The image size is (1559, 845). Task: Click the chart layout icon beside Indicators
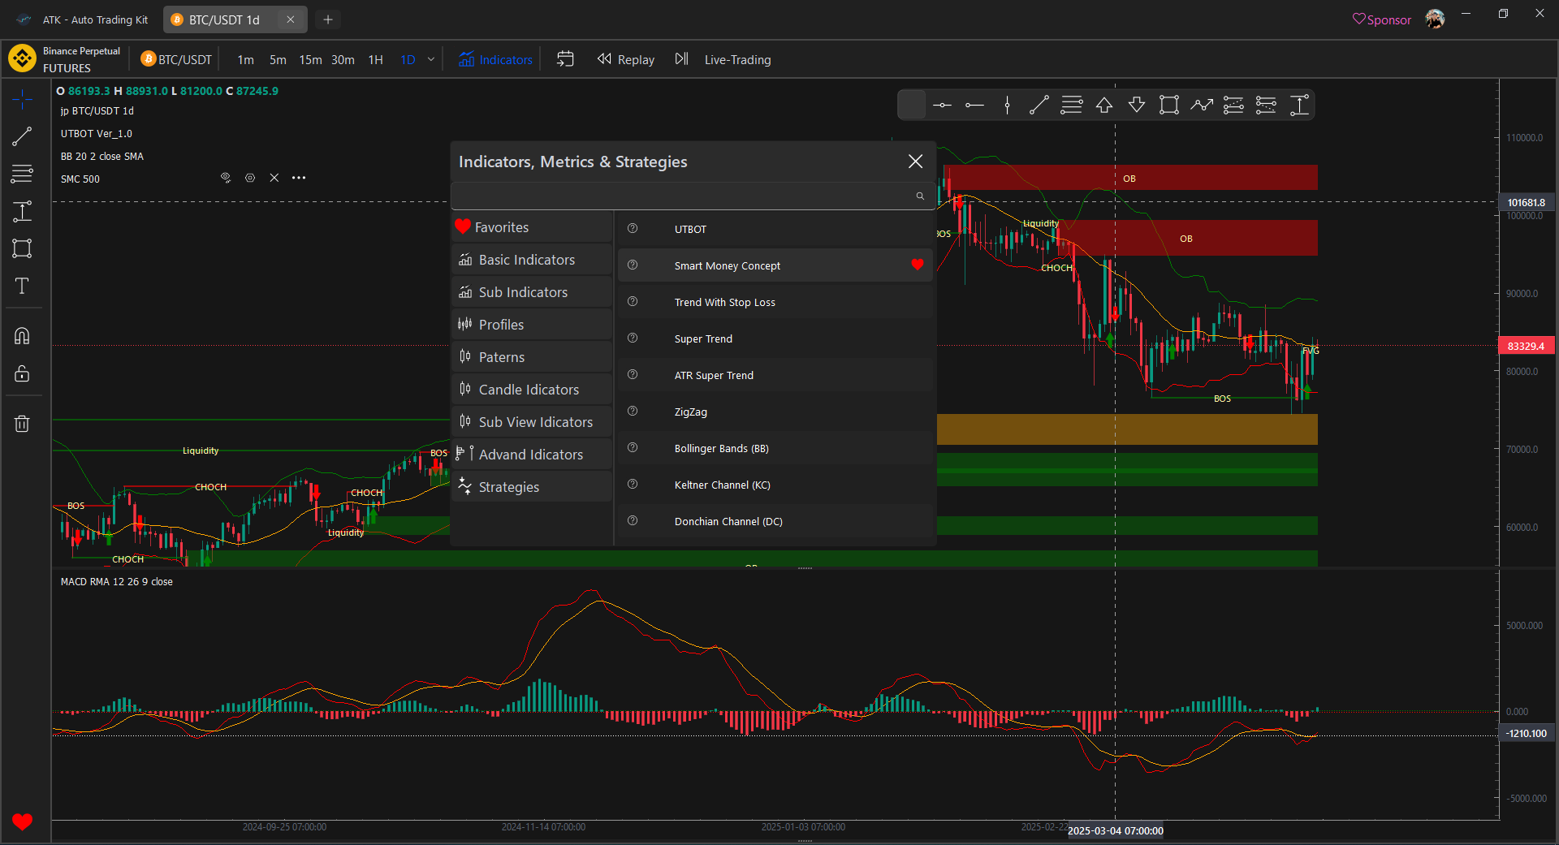[565, 59]
